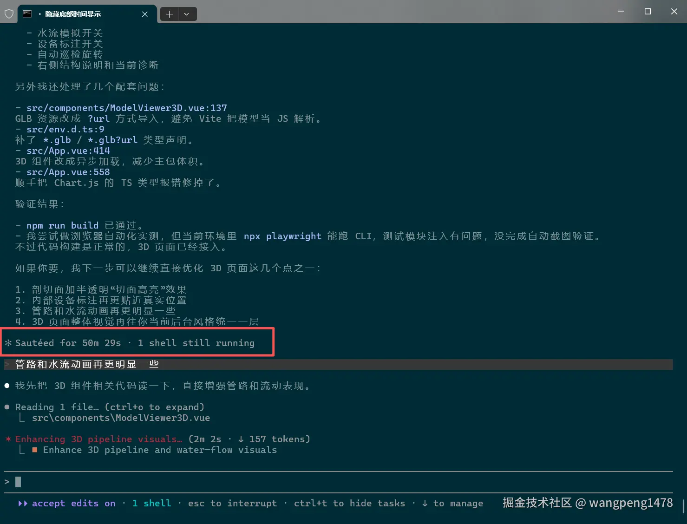Expand the Reading 1 file entry

click(x=110, y=407)
